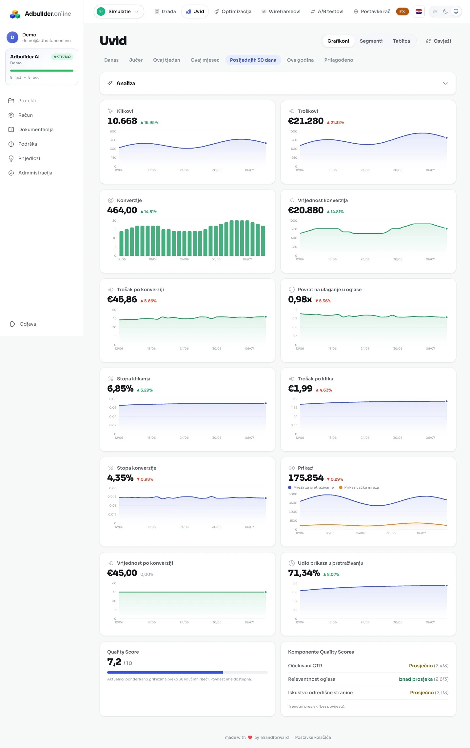Expand the Analiza panel chevron
The width and height of the screenshot is (470, 748).
(x=445, y=83)
